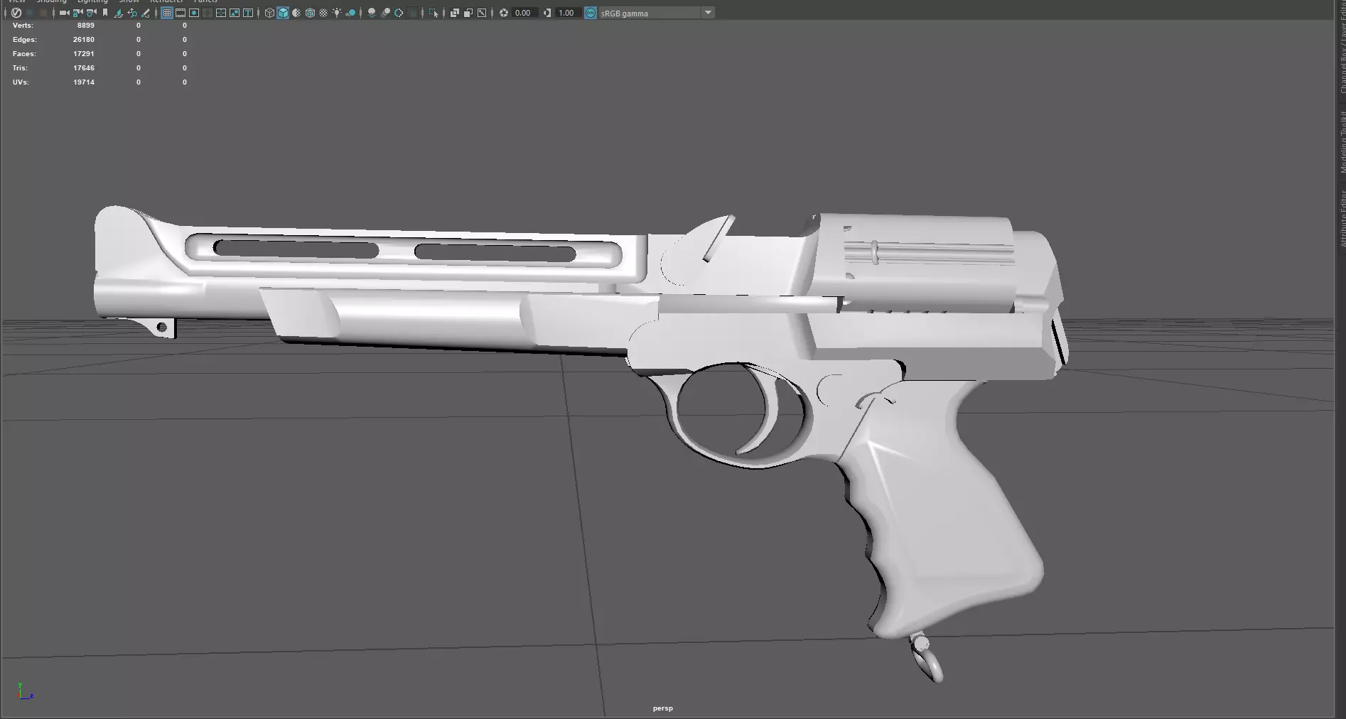Toggle the Textured display icon
Image resolution: width=1346 pixels, height=719 pixels.
(x=323, y=13)
